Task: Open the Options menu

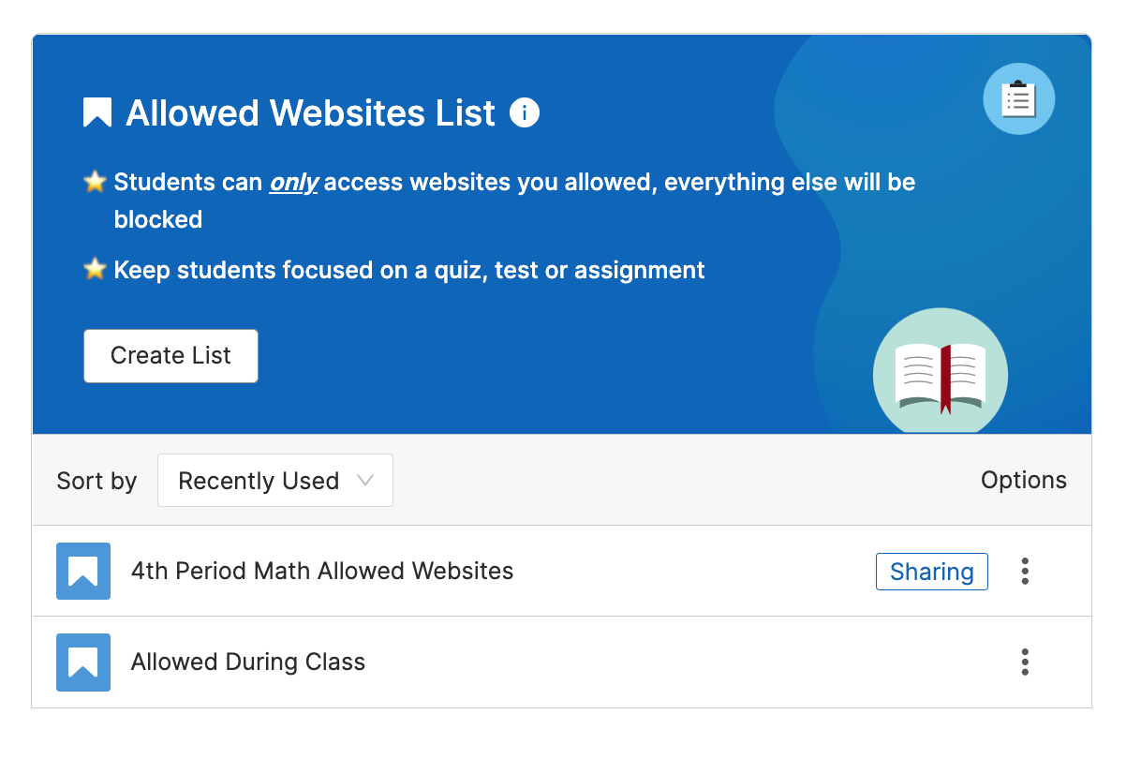Action: 1023,480
